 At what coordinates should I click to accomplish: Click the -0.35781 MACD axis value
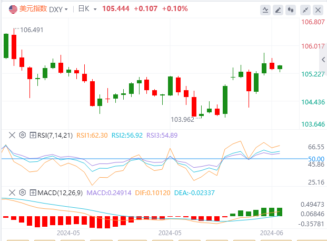[311, 224]
